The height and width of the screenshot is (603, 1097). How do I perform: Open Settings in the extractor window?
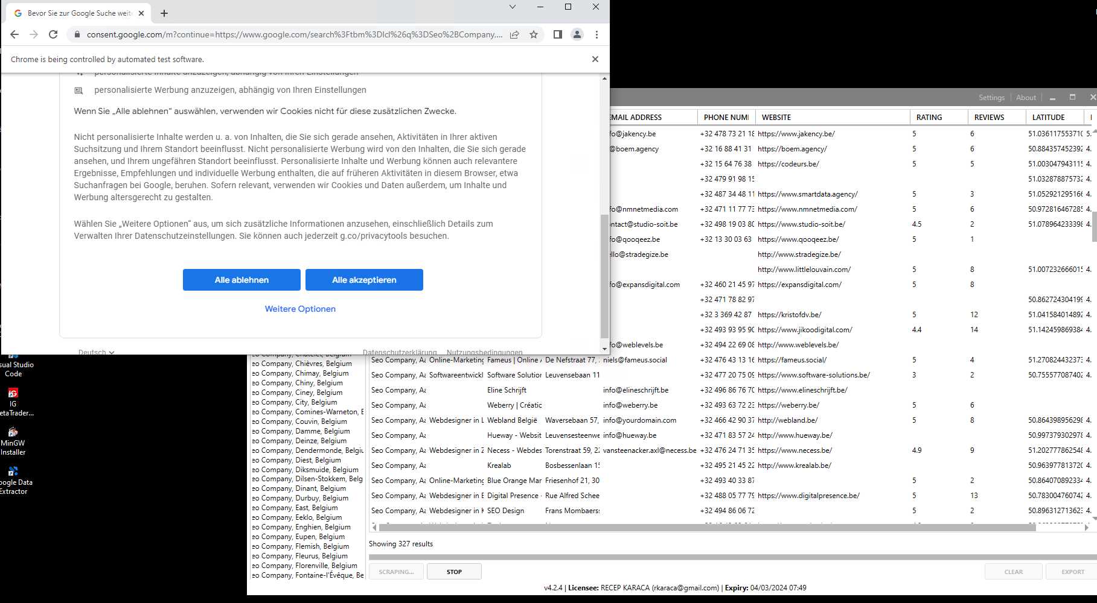tap(991, 98)
